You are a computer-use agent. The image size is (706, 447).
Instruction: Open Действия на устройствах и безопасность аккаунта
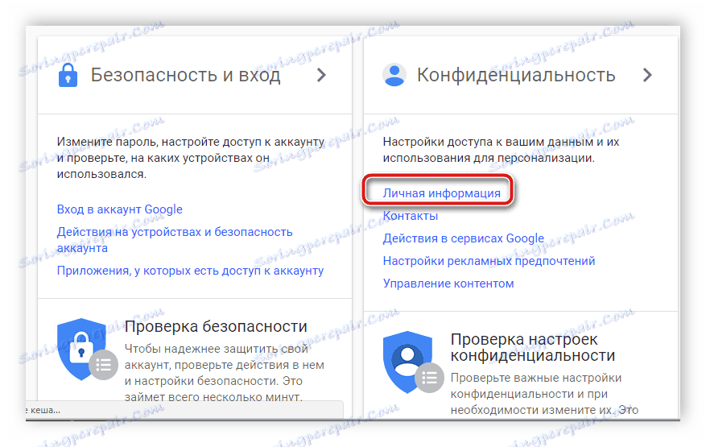click(175, 240)
